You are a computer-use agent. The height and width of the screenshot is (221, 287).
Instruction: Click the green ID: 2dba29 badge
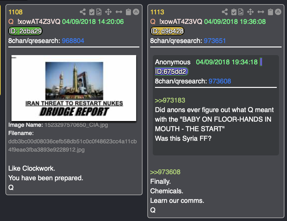point(26,31)
